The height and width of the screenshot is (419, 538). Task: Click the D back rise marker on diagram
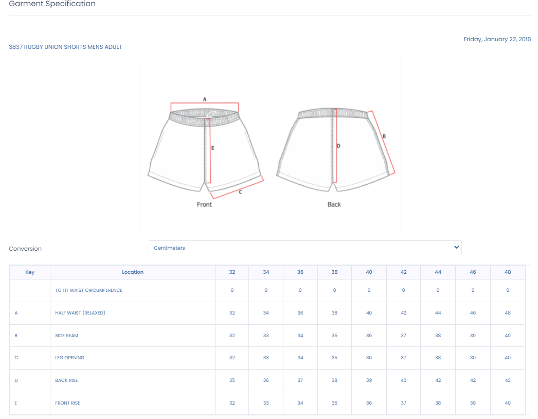pyautogui.click(x=338, y=146)
